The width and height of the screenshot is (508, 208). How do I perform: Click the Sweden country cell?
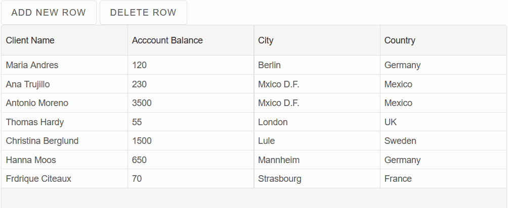click(x=443, y=141)
